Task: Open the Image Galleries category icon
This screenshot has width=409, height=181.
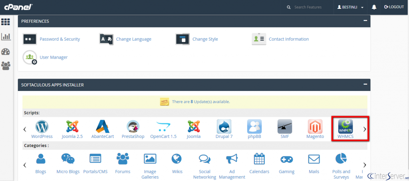Action: pos(150,159)
